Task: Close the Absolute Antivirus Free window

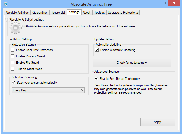Action: [x=174, y=3]
